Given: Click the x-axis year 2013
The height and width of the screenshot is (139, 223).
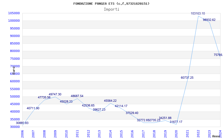Looking at the screenshot, I should 100,134.
